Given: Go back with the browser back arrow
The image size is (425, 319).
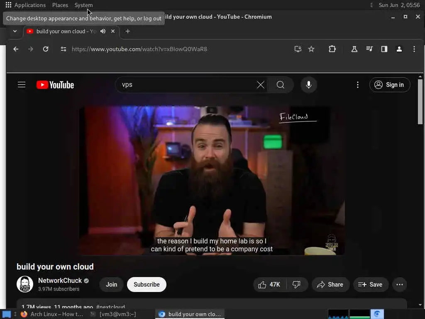Looking at the screenshot, I should point(16,49).
